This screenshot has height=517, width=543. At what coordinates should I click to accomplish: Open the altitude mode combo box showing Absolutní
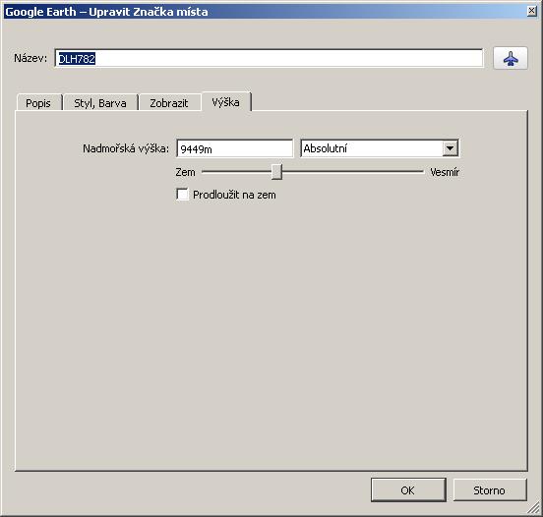380,148
